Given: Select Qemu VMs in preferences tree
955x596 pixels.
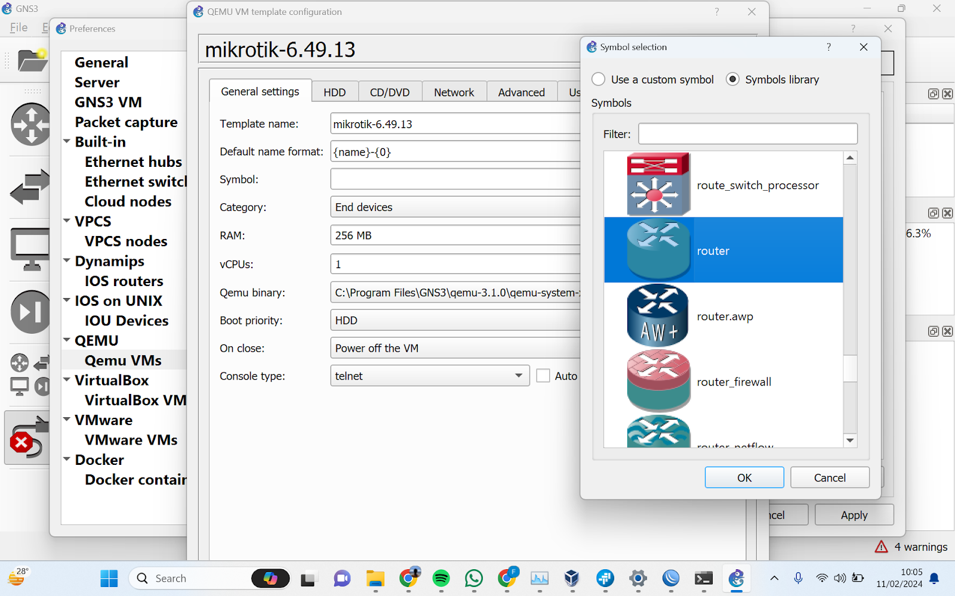Looking at the screenshot, I should 123,360.
